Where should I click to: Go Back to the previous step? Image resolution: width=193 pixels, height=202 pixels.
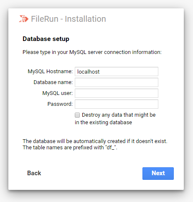point(34,173)
